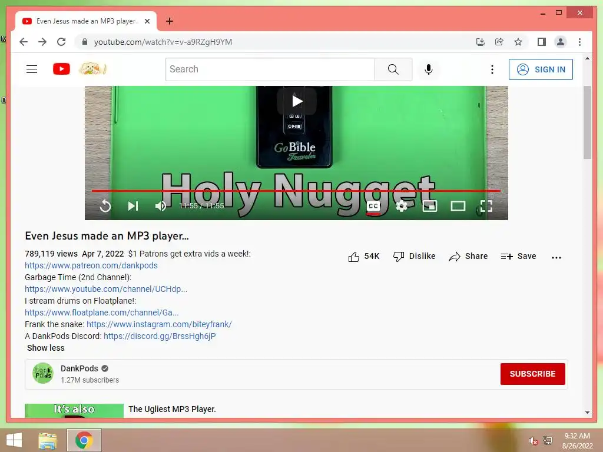Screen dimensions: 603x452
Task: Subscribe to DankPods
Action: [x=532, y=374]
